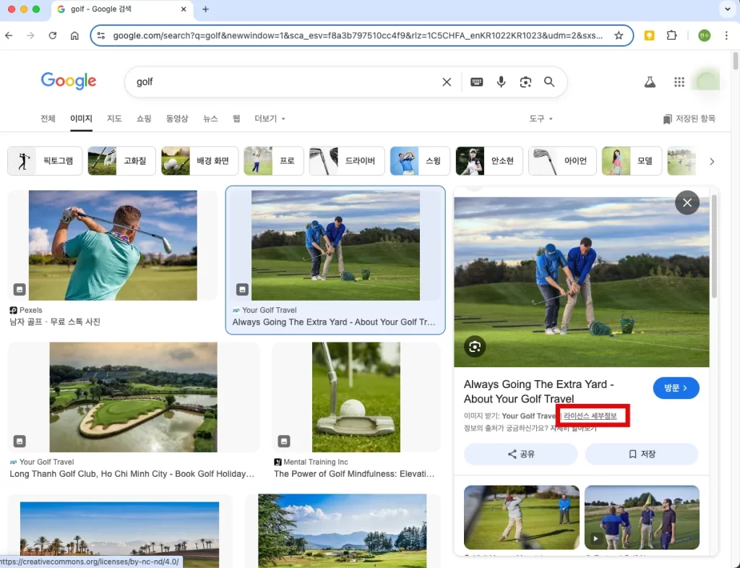This screenshot has width=740, height=568.
Task: Clear the search box with X icon
Action: pyautogui.click(x=447, y=82)
